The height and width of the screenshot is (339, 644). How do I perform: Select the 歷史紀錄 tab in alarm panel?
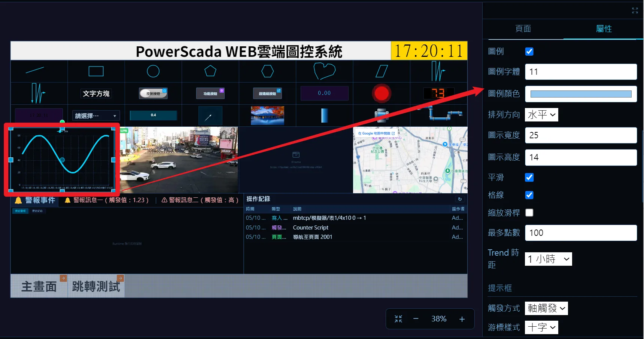click(x=37, y=211)
